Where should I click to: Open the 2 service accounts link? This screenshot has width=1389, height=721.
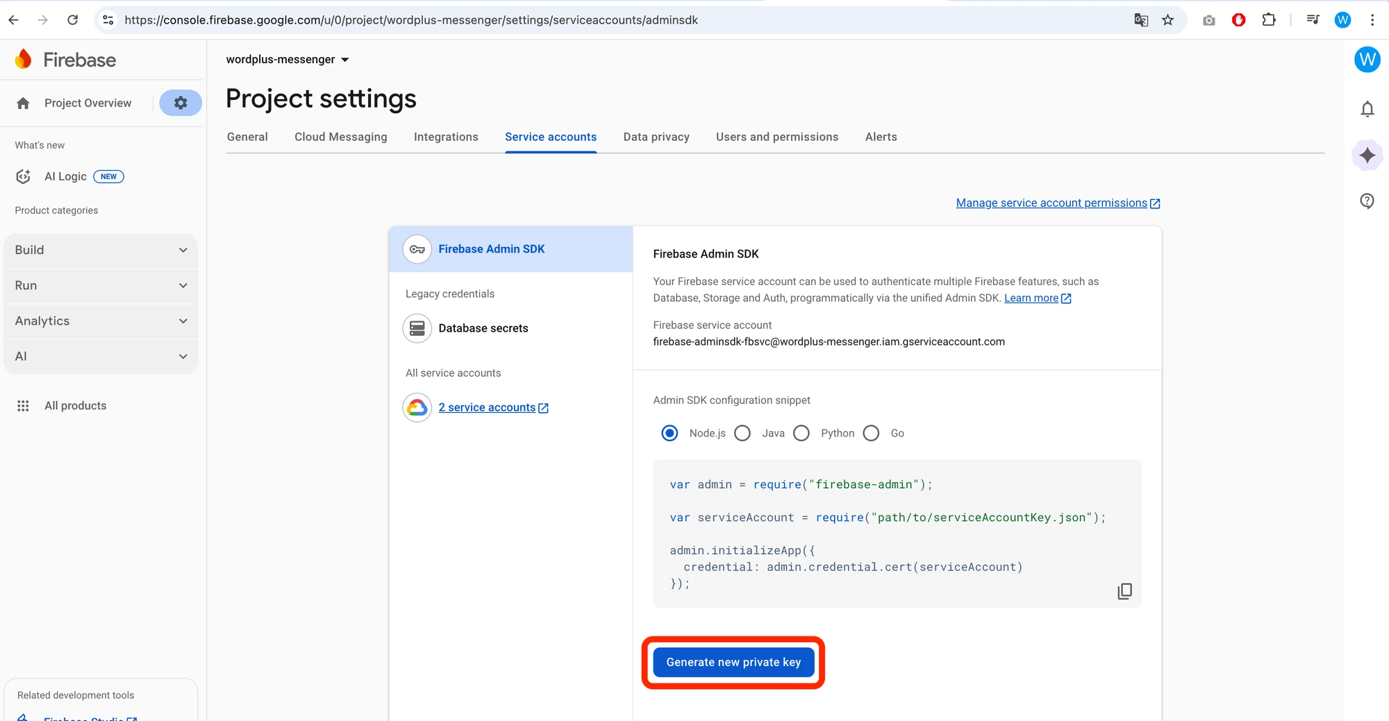click(493, 407)
